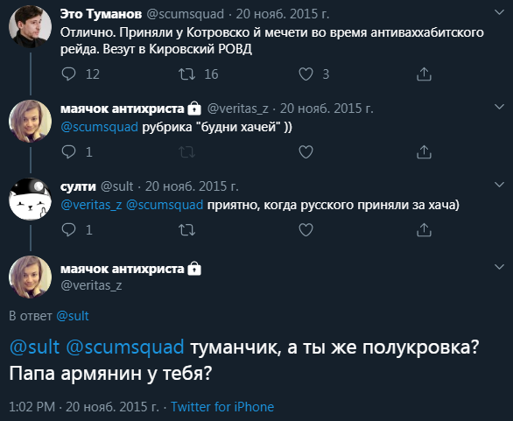513x421 pixels.
Task: Open @scumsquad mention in the main tweet
Action: (x=125, y=347)
